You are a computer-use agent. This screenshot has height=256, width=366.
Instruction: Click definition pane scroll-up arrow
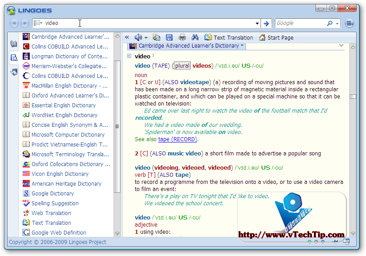[x=353, y=47]
